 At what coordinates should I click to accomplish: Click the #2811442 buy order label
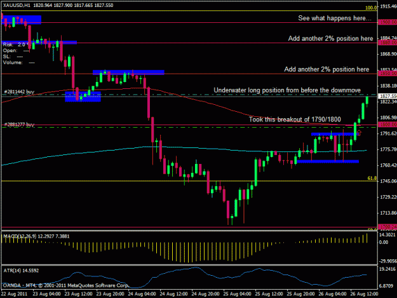click(19, 91)
